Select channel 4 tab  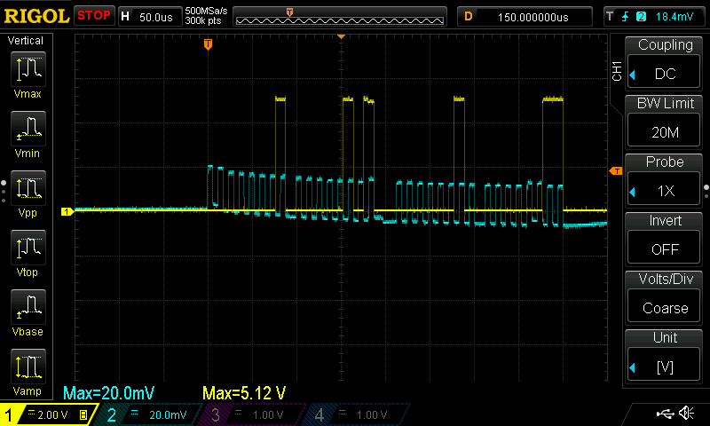tap(356, 414)
